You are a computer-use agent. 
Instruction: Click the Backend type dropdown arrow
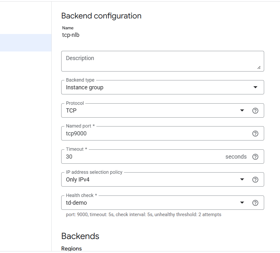[x=255, y=87]
